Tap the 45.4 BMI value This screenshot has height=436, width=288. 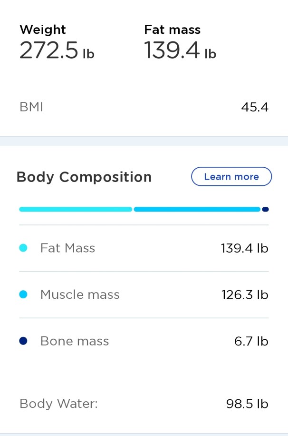[x=255, y=107]
